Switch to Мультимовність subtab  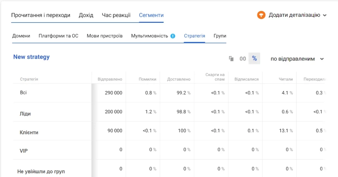pos(150,36)
